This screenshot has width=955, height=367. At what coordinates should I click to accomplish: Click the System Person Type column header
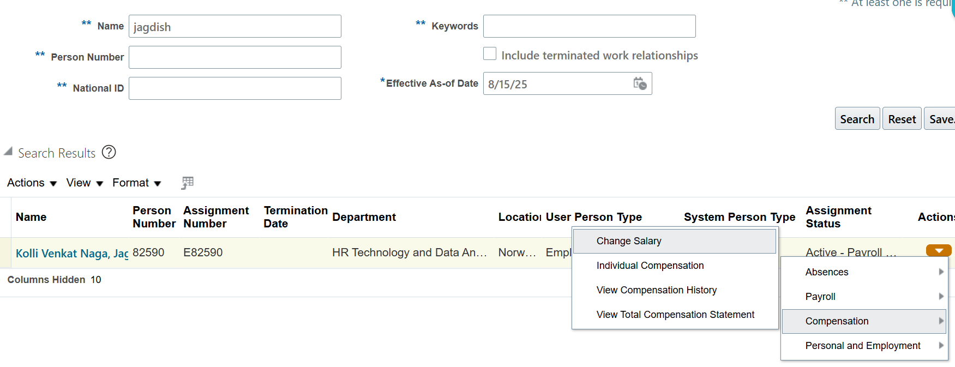tap(740, 217)
